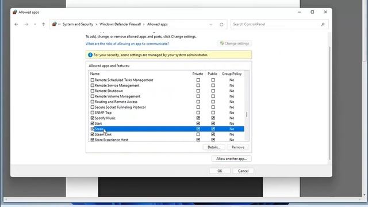
Task: Enable Public for Remote Shutdown
Action: 213,91
